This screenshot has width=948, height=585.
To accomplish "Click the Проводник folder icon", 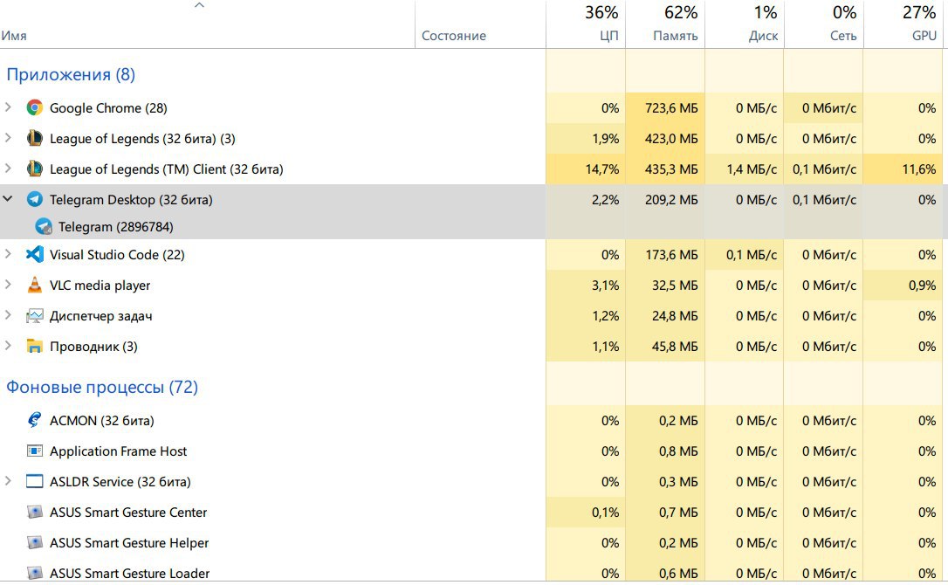I will point(34,346).
